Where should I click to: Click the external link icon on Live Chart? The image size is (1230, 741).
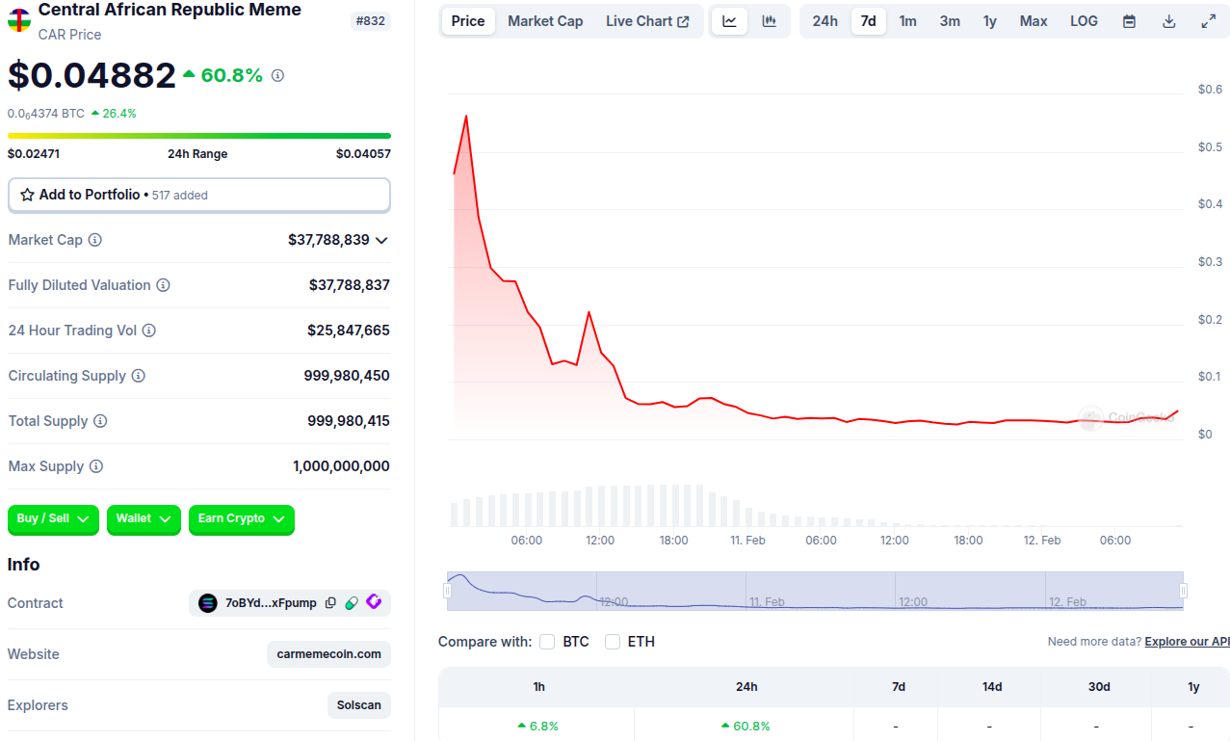pos(684,22)
